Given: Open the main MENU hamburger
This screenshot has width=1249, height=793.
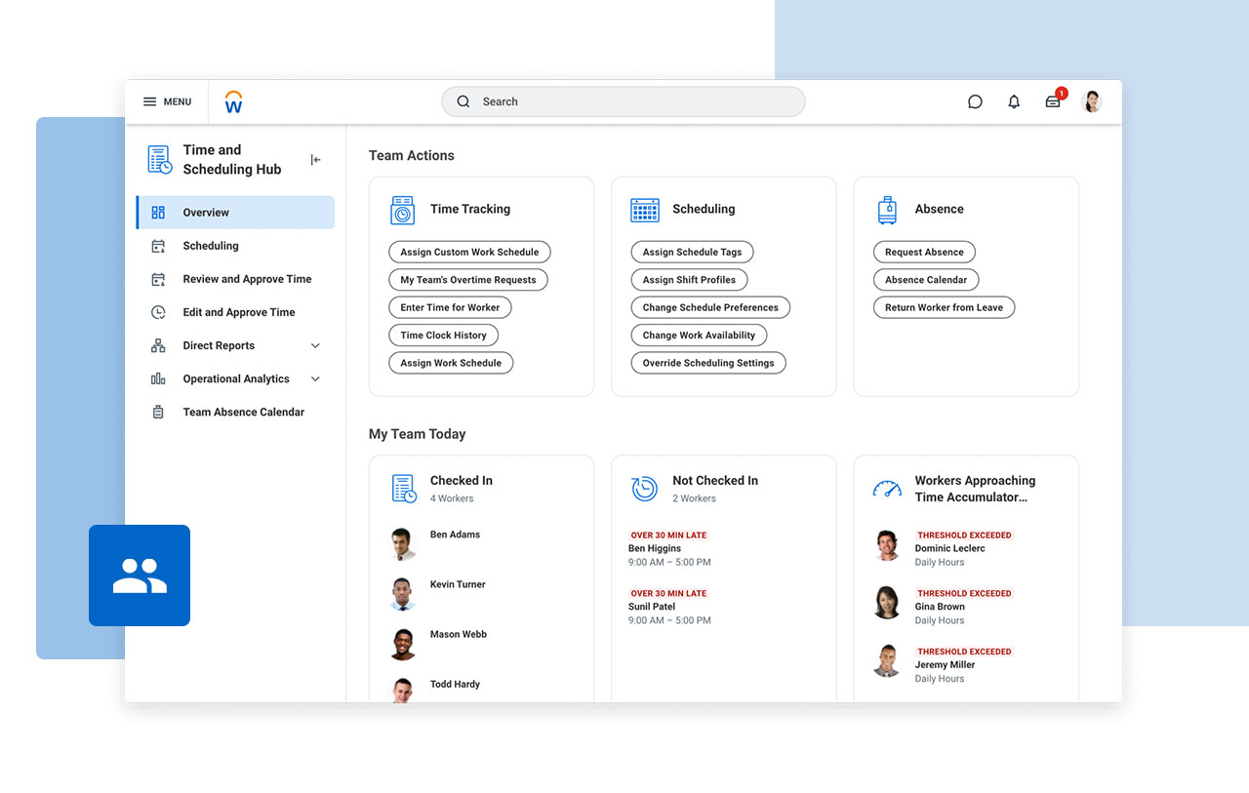Looking at the screenshot, I should coord(167,101).
